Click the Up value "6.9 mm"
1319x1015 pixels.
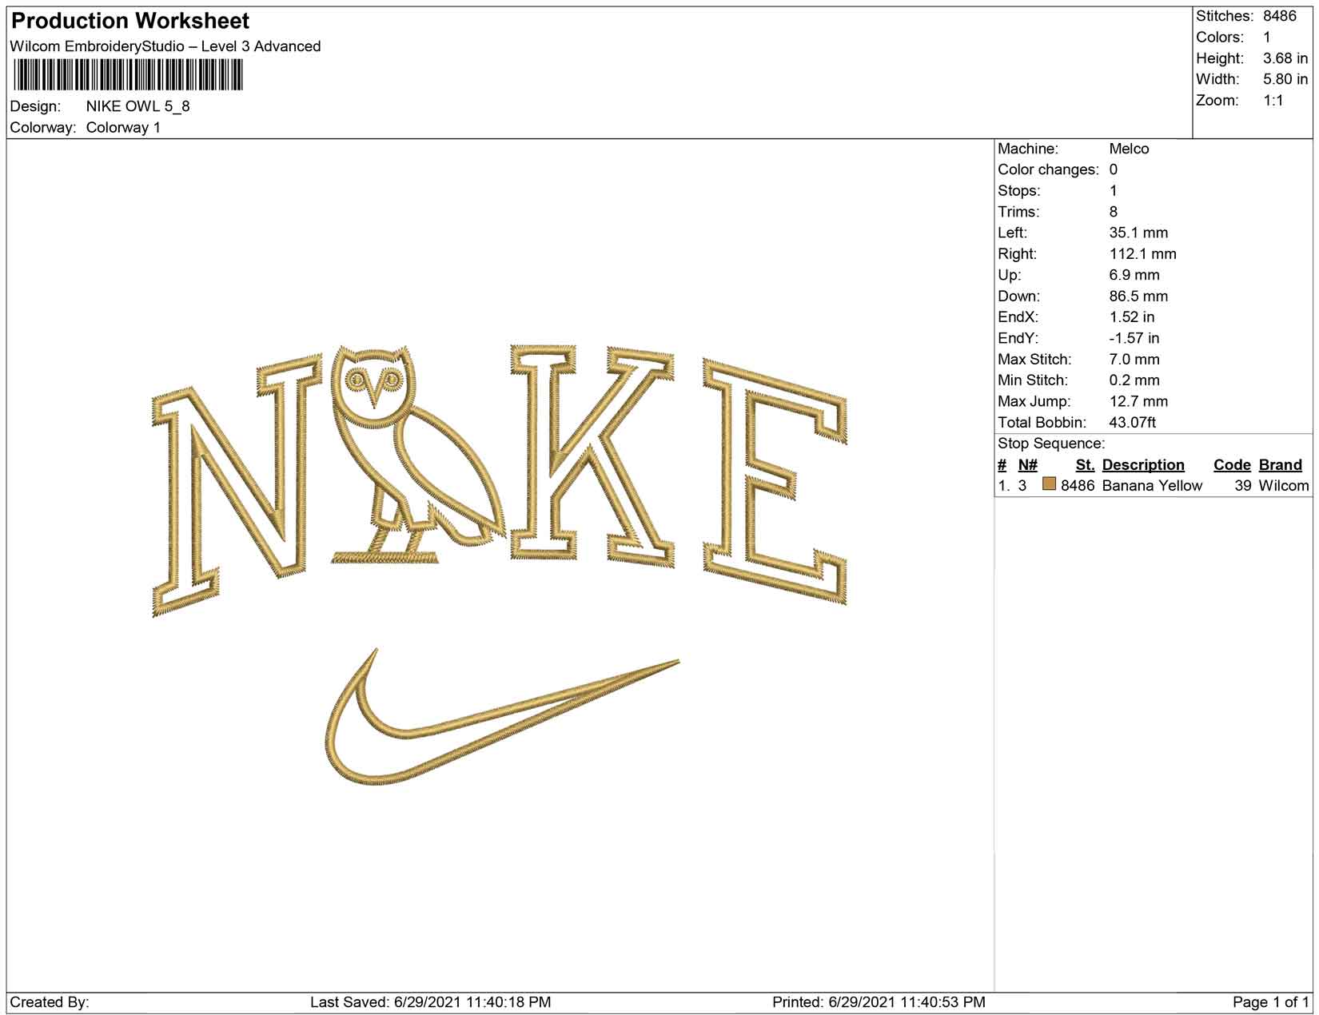(1134, 275)
